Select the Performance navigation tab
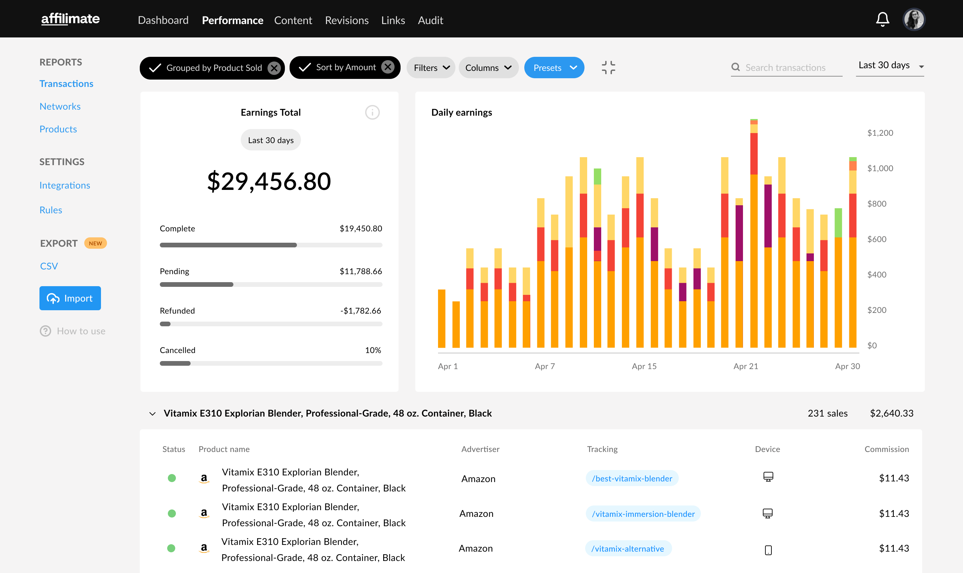Image resolution: width=963 pixels, height=573 pixels. click(x=233, y=19)
